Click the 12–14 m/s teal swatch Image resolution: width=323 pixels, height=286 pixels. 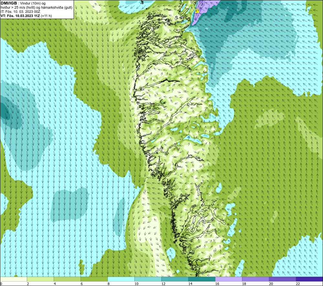(x=175, y=279)
